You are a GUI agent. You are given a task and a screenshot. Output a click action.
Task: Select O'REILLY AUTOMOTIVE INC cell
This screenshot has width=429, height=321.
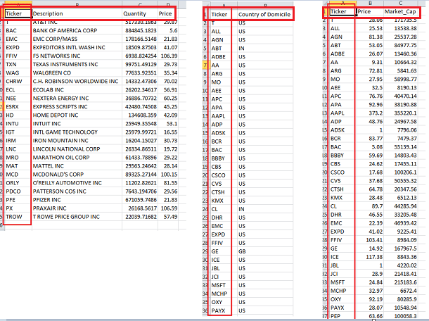click(x=77, y=183)
